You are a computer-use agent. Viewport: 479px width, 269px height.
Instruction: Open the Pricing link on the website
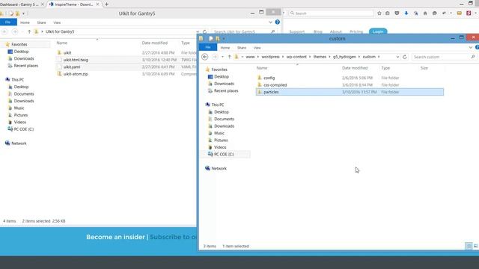[356, 31]
